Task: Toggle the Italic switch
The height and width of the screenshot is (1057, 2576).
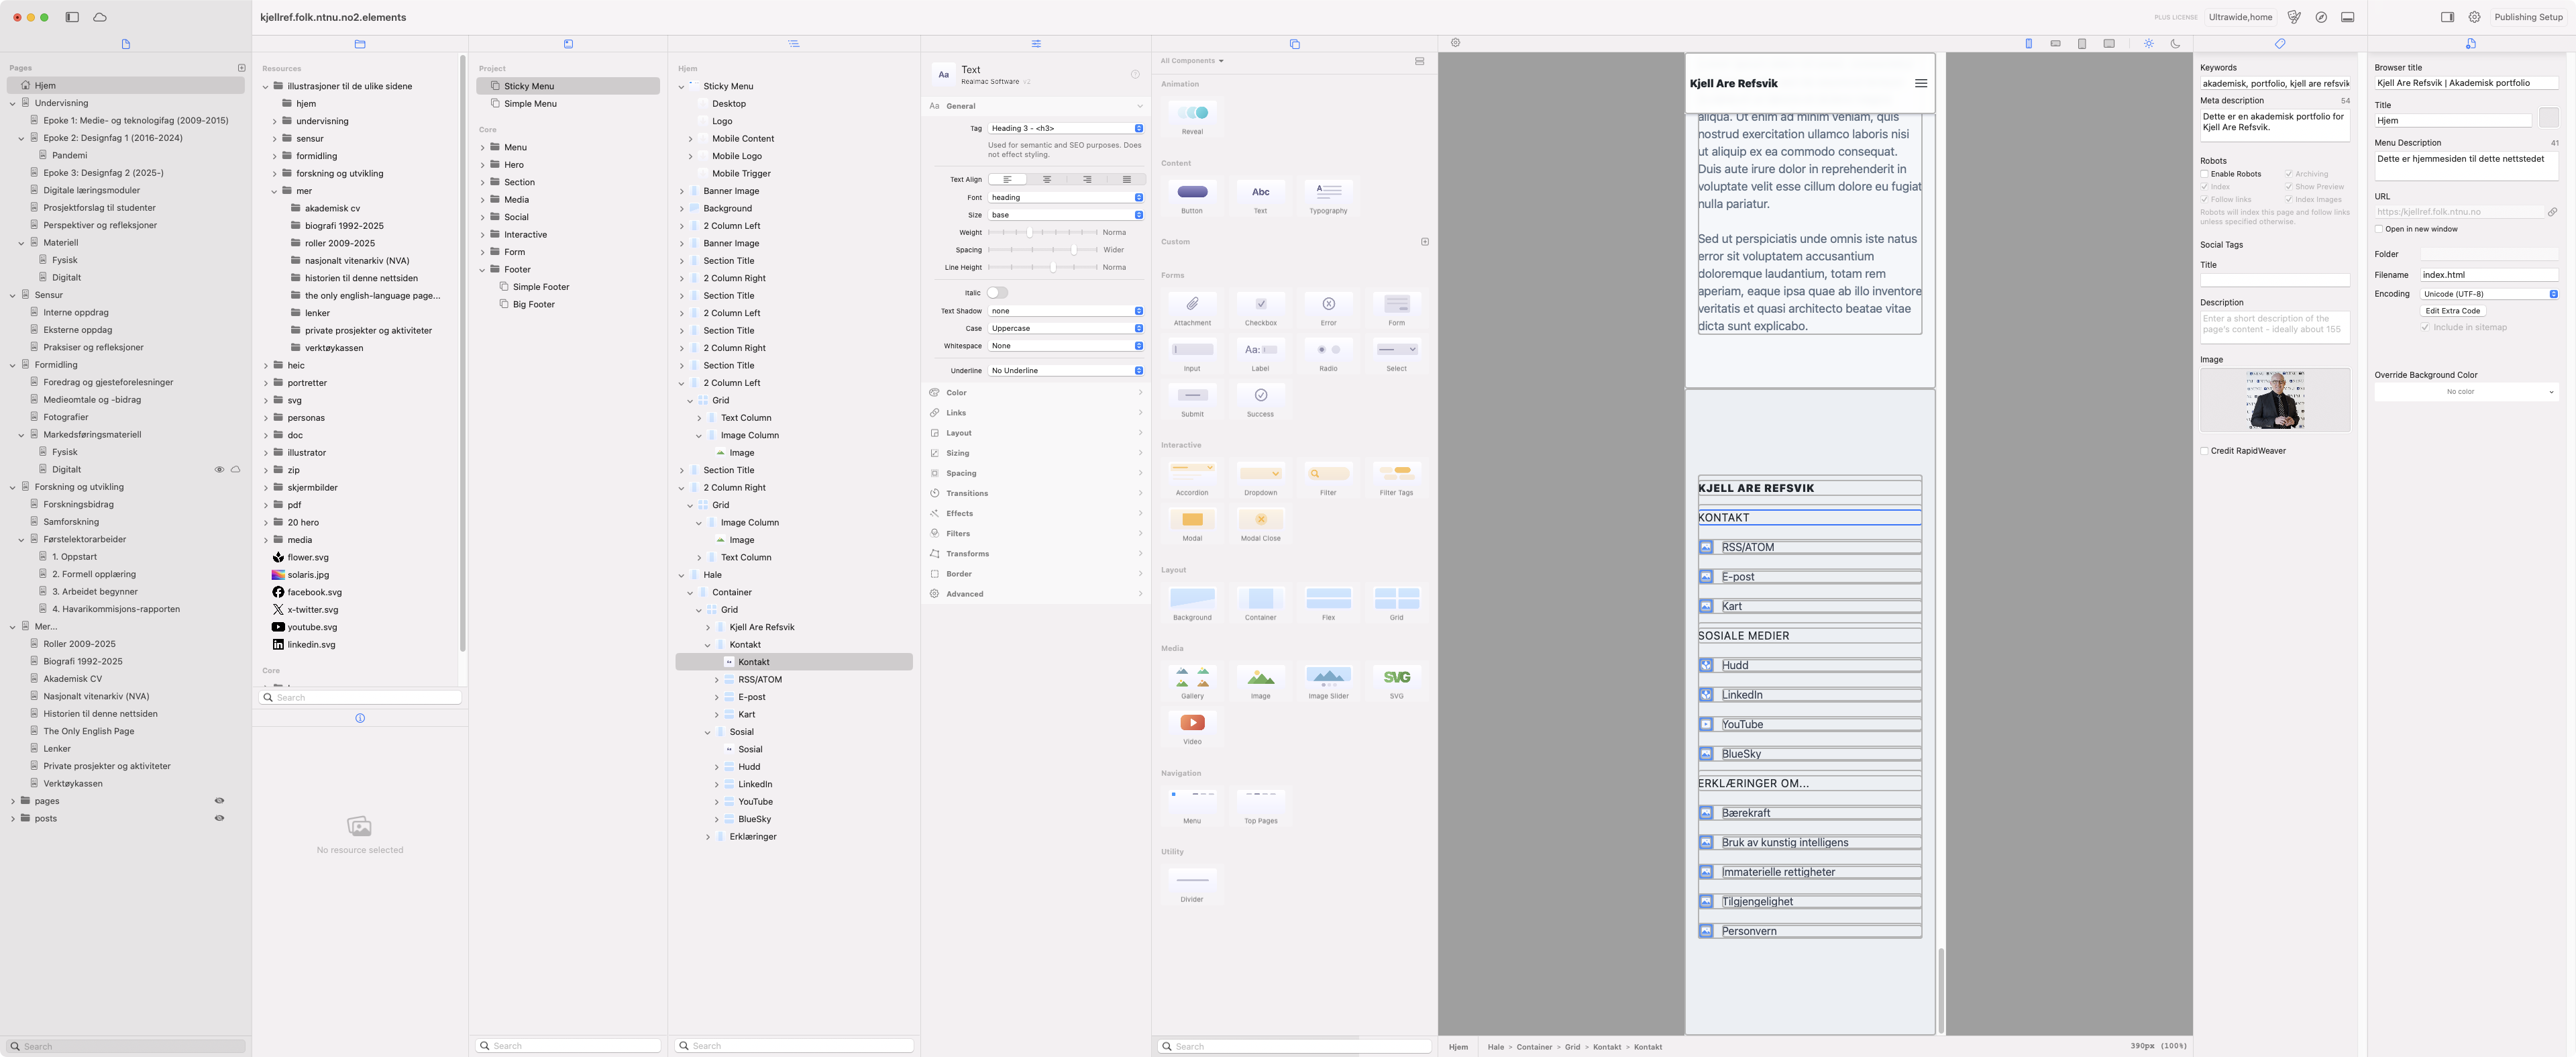Action: click(997, 293)
